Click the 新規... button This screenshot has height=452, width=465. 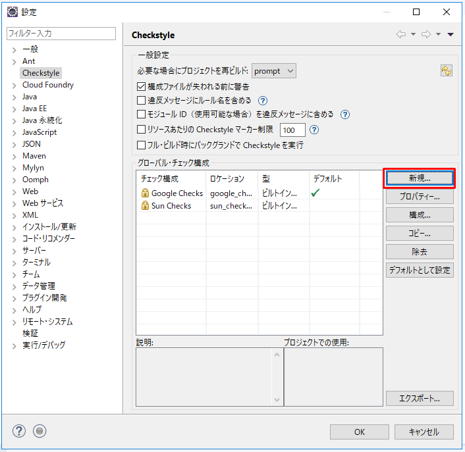(x=420, y=178)
